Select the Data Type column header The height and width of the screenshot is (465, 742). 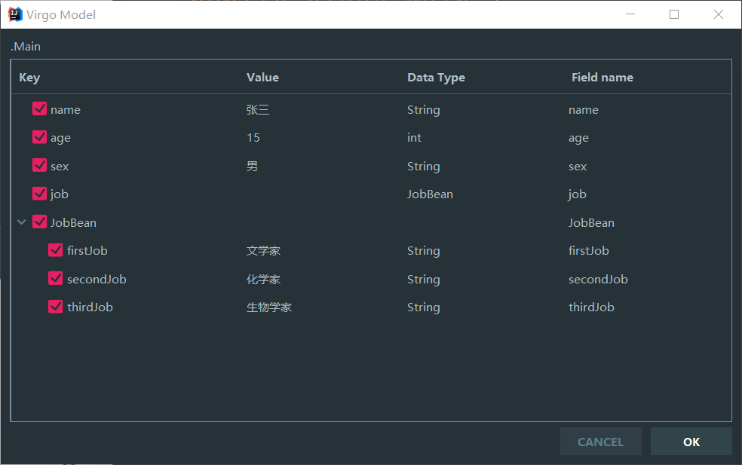(436, 77)
